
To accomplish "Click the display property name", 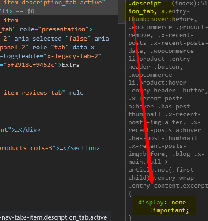I will [x=151, y=203].
